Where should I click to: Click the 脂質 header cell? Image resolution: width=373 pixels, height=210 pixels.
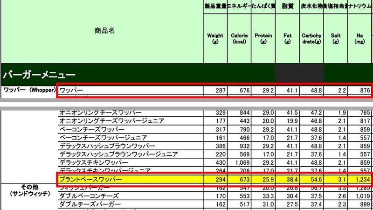(287, 6)
